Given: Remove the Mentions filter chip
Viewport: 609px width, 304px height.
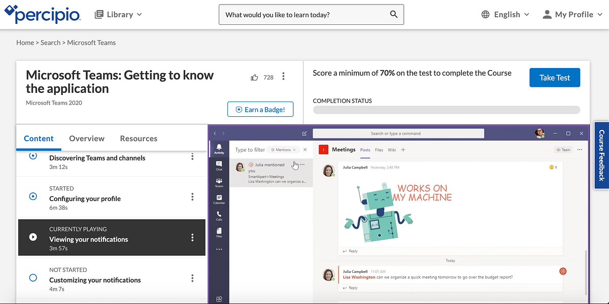Looking at the screenshot, I should pos(294,150).
